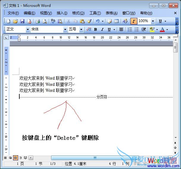Open the font color dropdown arrow
This screenshot has height=169, width=181.
point(167,30)
